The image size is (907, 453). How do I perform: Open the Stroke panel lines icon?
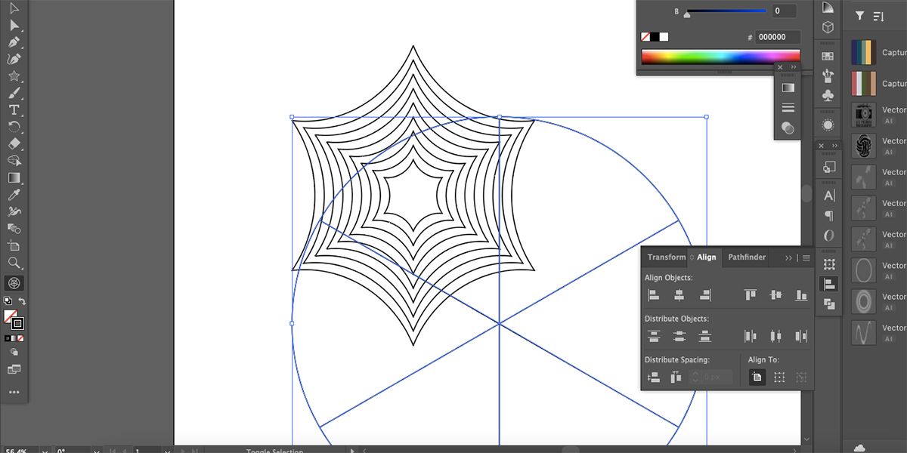point(788,108)
